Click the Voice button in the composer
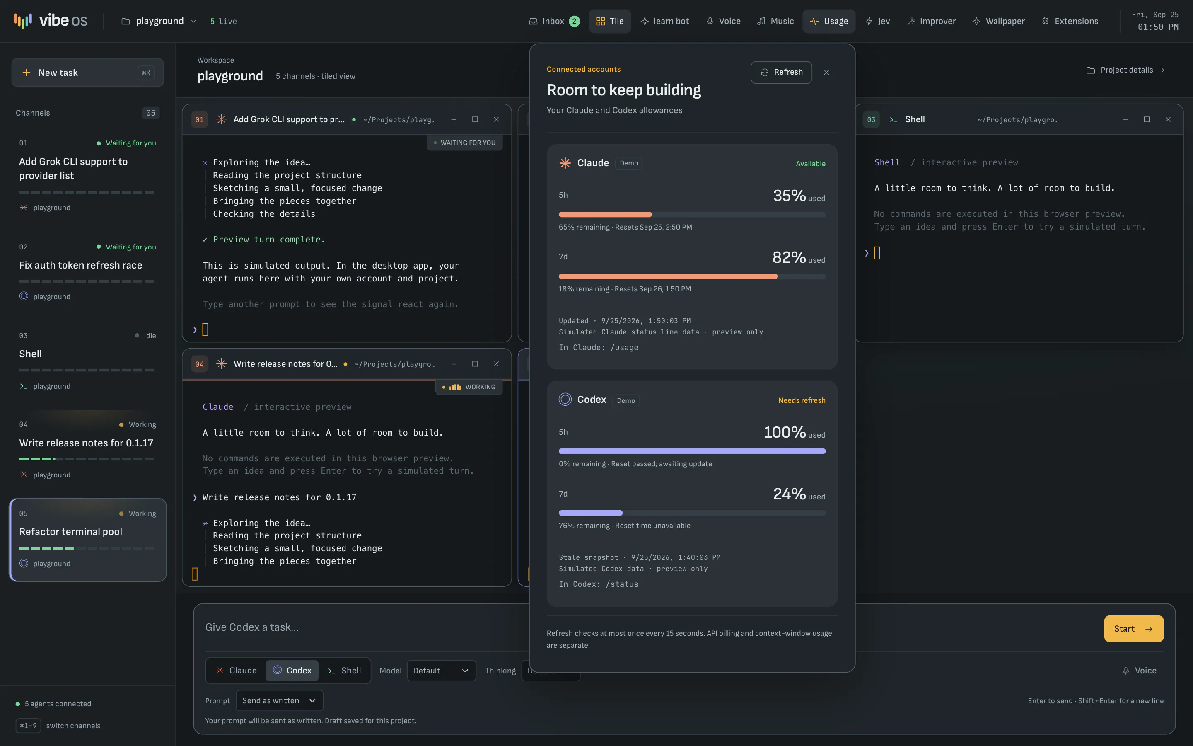Image resolution: width=1193 pixels, height=746 pixels. click(x=1140, y=671)
